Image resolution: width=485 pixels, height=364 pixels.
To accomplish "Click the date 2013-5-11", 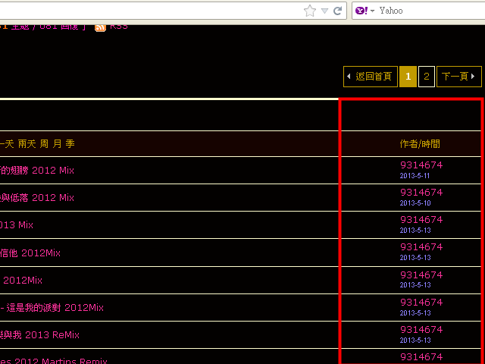I will tap(415, 176).
